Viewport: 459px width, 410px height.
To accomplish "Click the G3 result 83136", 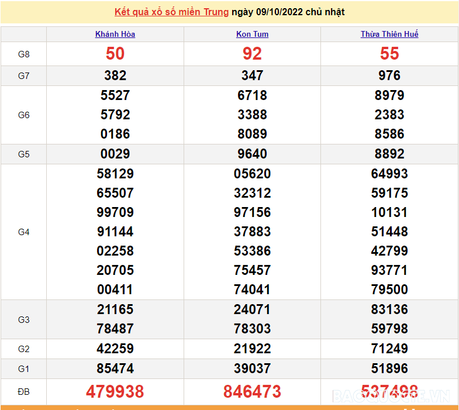I will pos(389,309).
